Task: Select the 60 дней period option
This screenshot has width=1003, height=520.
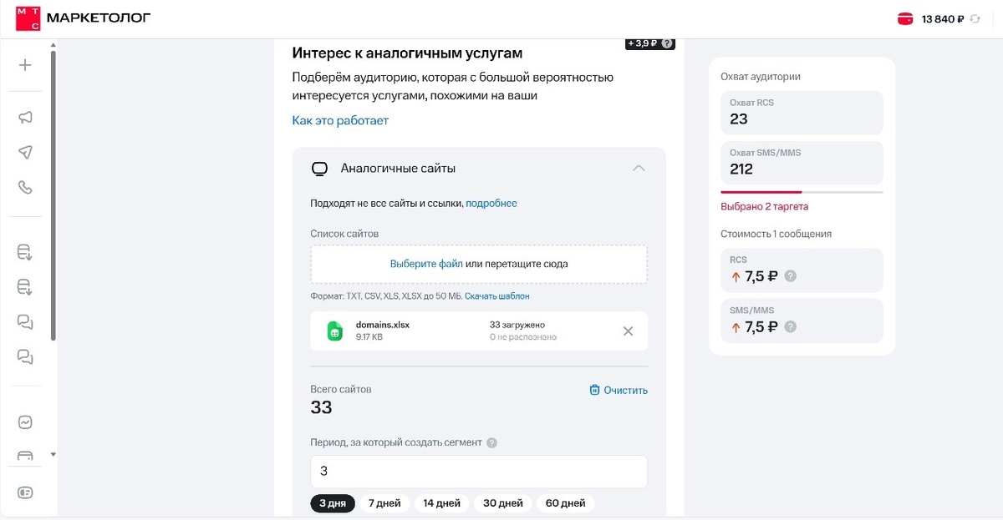Action: pyautogui.click(x=564, y=503)
